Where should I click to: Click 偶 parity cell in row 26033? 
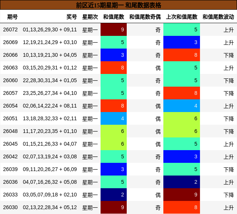coord(158,195)
